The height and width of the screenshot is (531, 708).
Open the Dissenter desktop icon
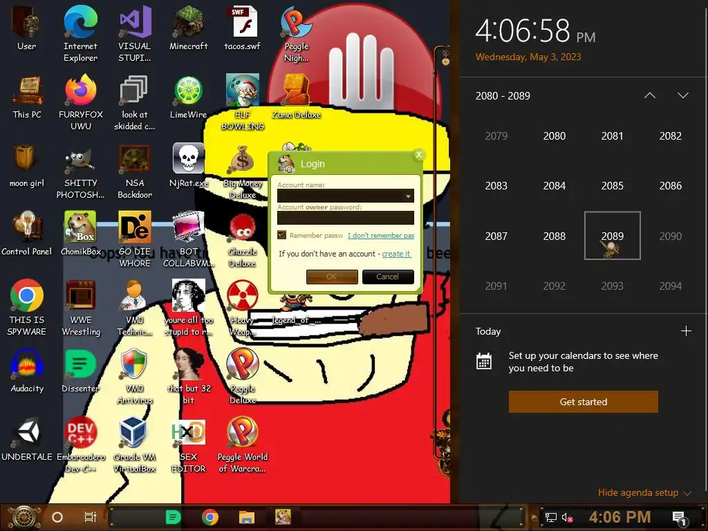(x=80, y=371)
